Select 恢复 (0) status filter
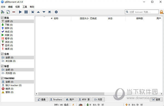The height and width of the screenshot is (106, 164). coord(17,35)
